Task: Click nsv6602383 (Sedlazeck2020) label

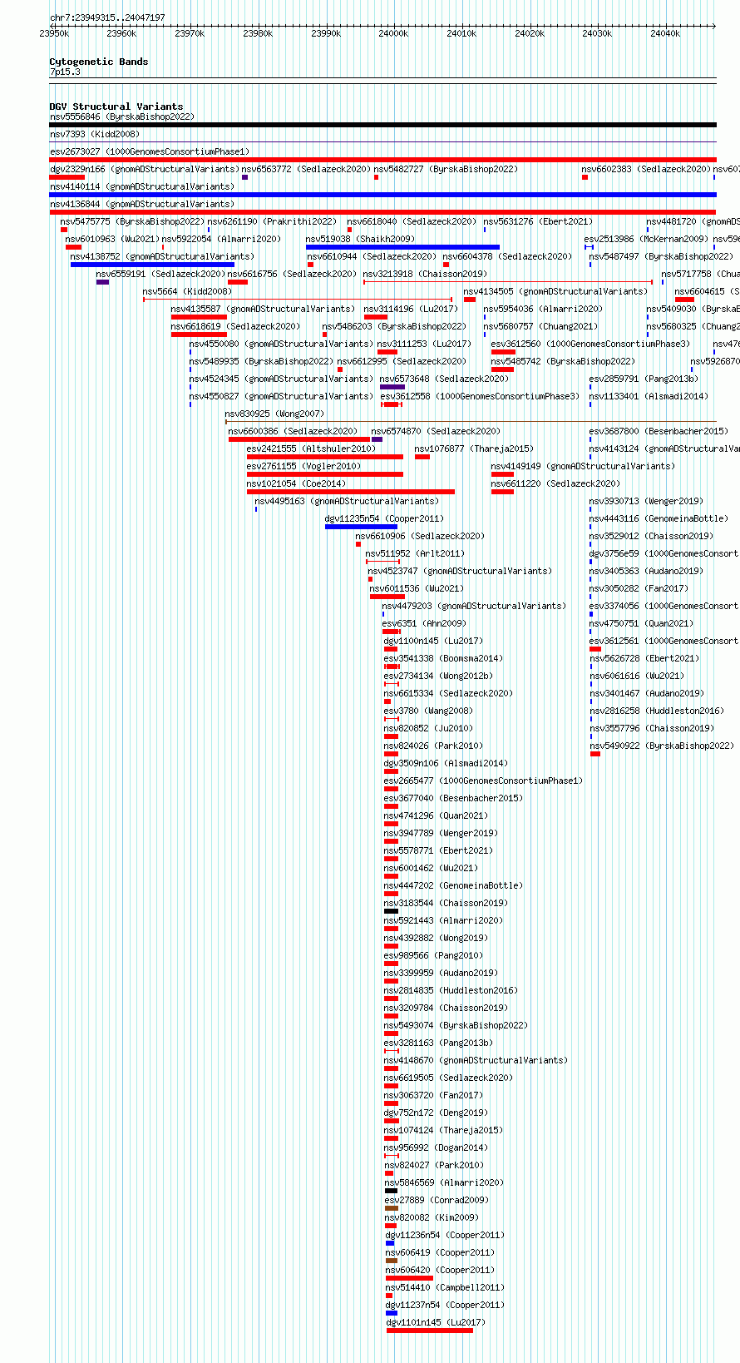Action: (646, 169)
